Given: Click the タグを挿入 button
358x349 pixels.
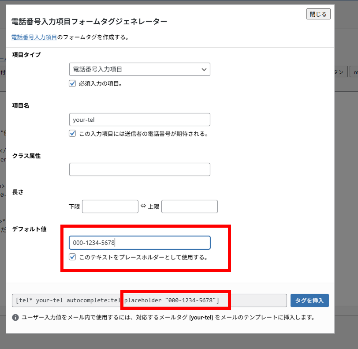Looking at the screenshot, I should click(x=310, y=300).
